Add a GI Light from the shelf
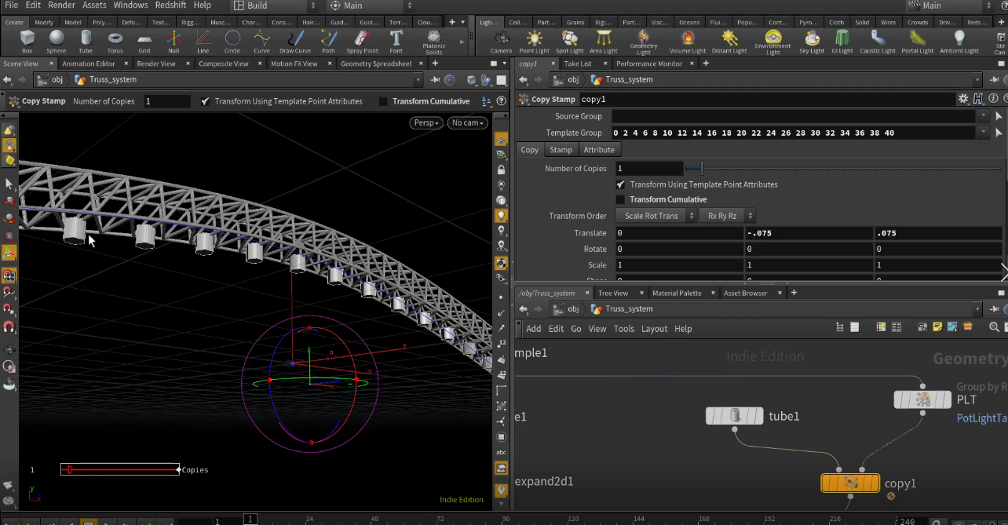The width and height of the screenshot is (1008, 525). click(x=842, y=42)
